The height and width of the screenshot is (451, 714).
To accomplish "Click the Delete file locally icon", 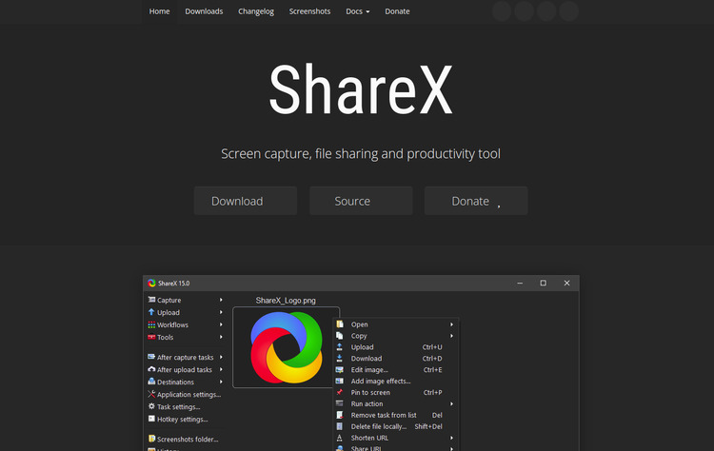I will pyautogui.click(x=340, y=426).
